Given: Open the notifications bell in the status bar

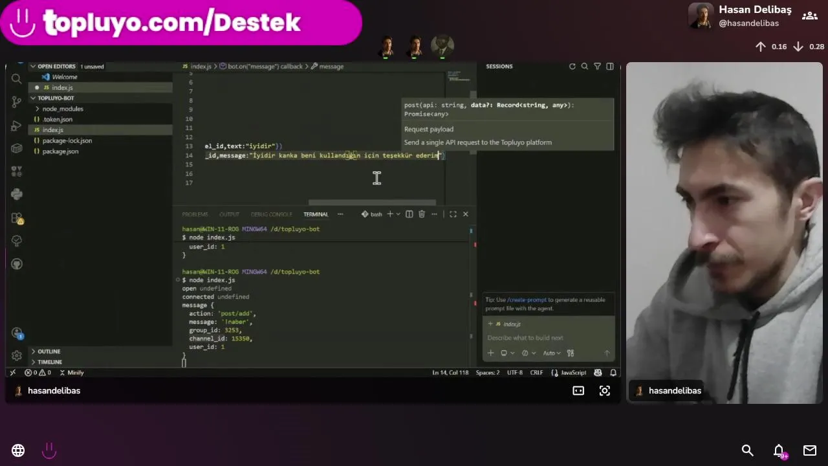Looking at the screenshot, I should point(613,373).
